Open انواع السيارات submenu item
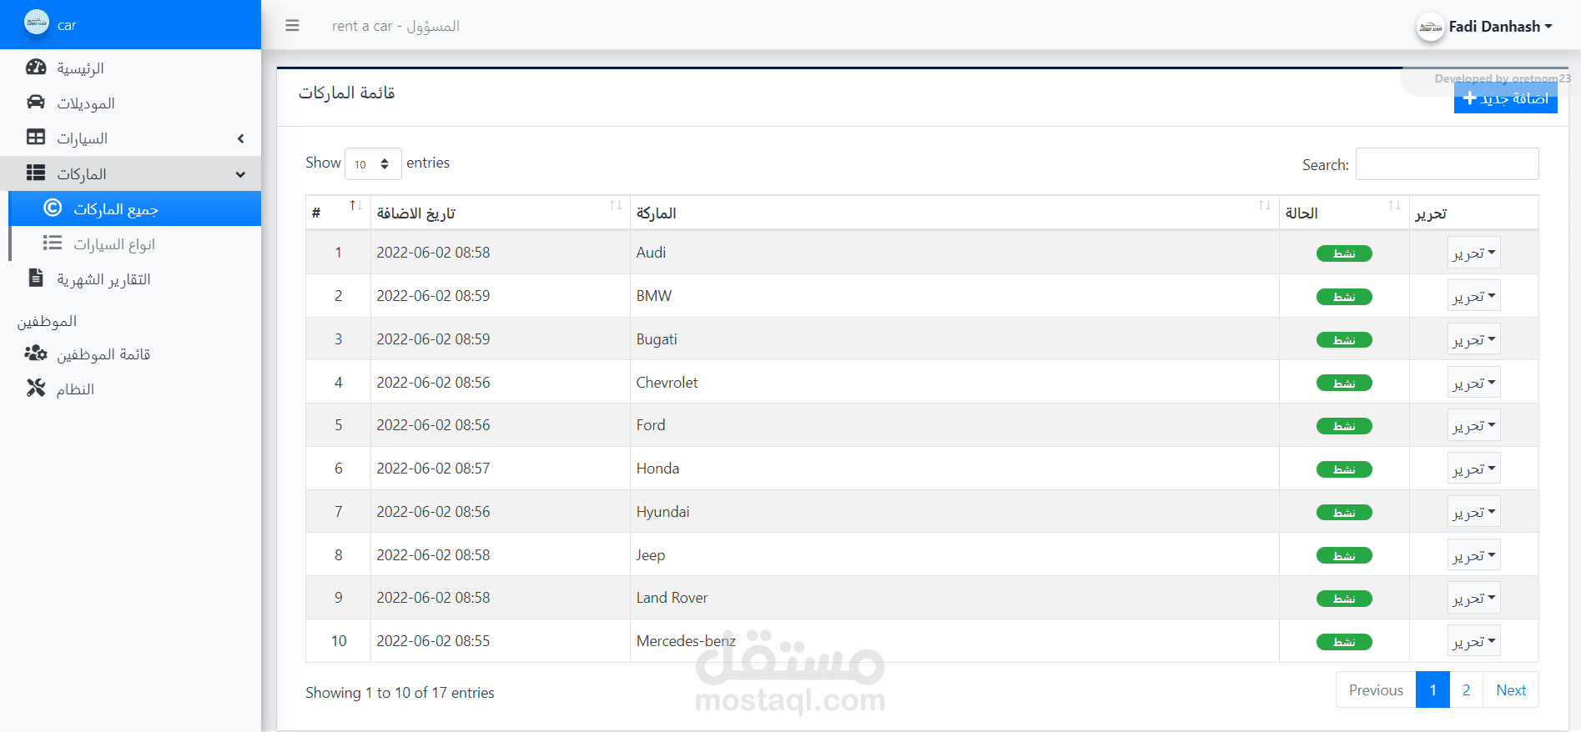The width and height of the screenshot is (1581, 732). (x=134, y=243)
